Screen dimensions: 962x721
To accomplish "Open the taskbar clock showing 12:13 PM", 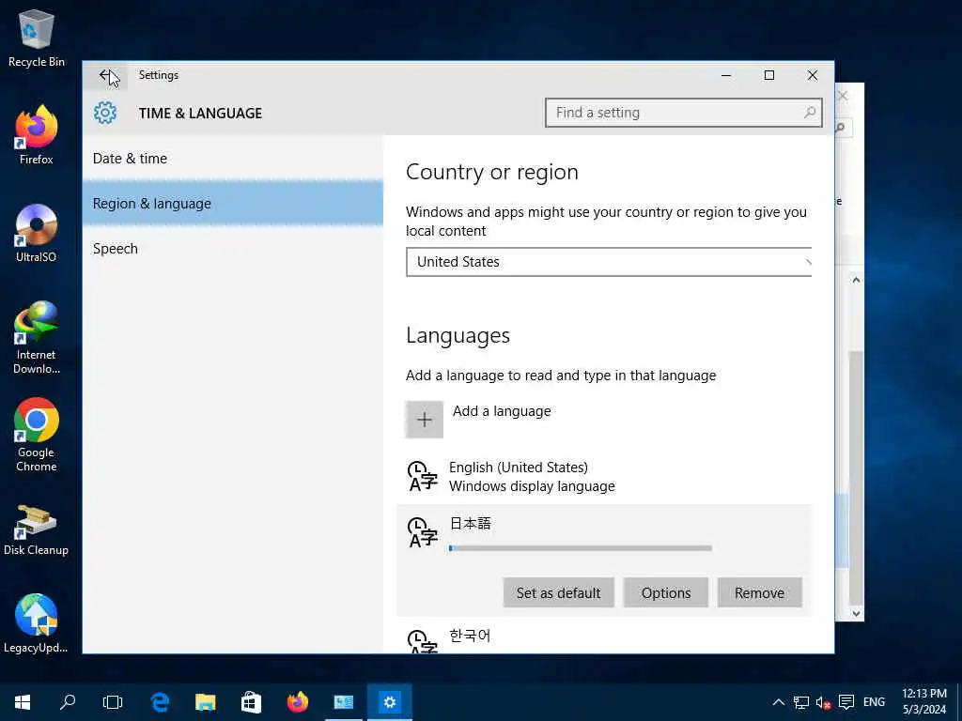I will click(x=924, y=702).
